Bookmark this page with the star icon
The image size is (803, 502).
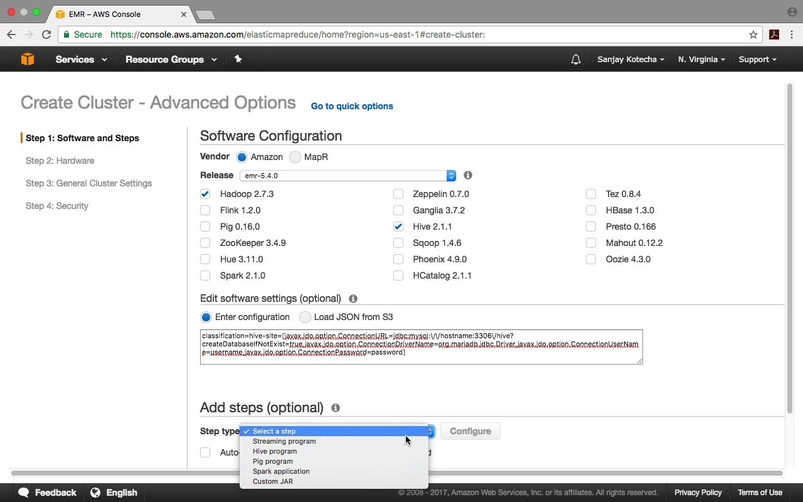tap(753, 35)
